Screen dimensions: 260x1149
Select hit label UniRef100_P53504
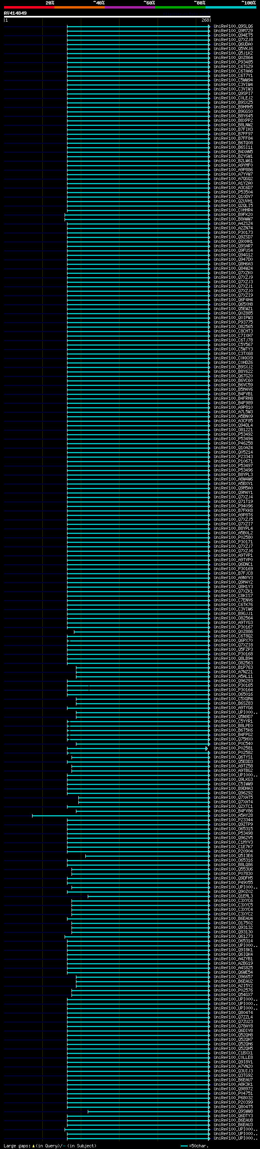(x=233, y=192)
